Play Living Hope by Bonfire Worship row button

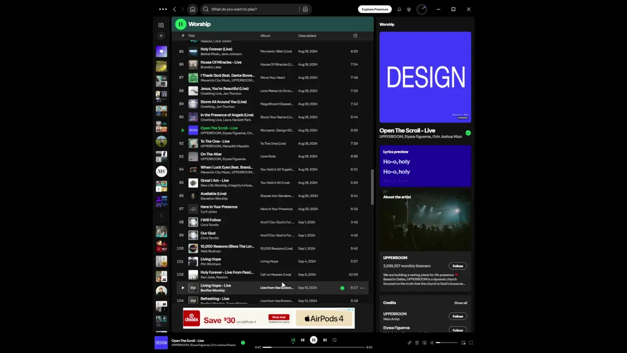click(x=183, y=288)
